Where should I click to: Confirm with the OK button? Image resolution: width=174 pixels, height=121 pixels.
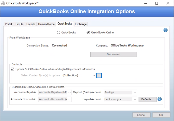tap(161, 115)
